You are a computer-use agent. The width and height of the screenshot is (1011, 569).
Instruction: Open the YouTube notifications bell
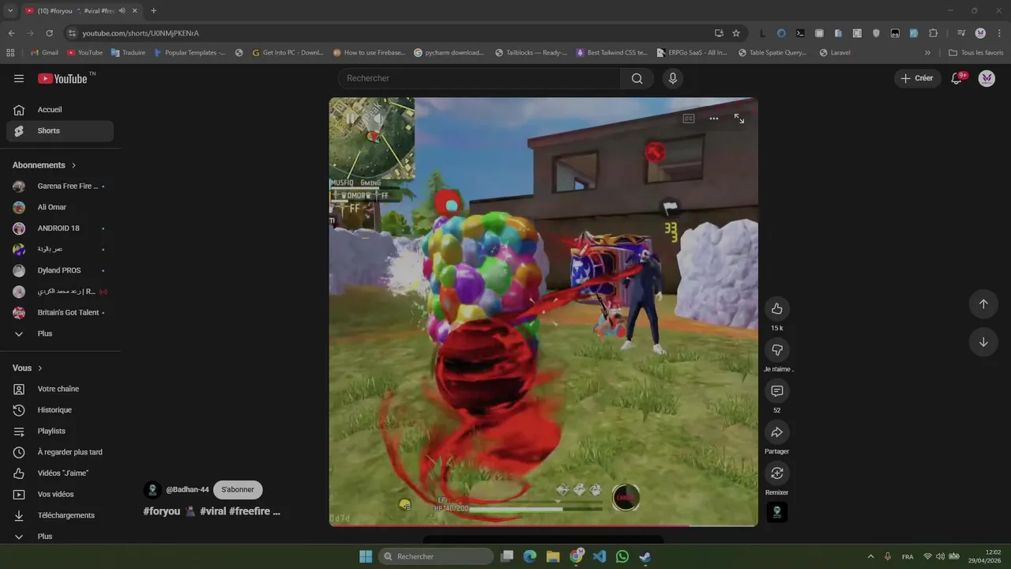[x=957, y=78]
